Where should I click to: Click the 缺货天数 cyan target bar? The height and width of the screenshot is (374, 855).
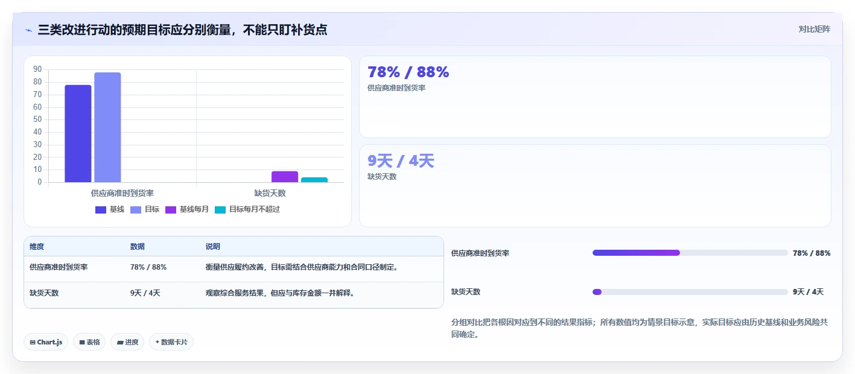[x=314, y=180]
